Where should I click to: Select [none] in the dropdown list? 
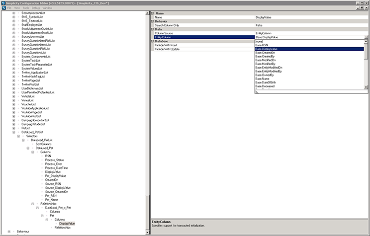[x=309, y=42]
